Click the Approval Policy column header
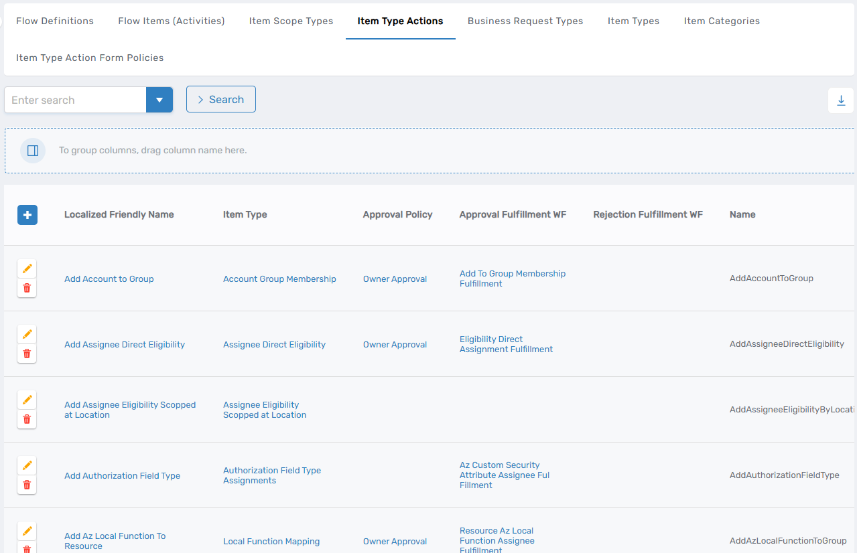 coord(397,214)
